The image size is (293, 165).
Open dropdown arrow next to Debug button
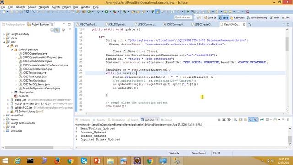pos(102,12)
